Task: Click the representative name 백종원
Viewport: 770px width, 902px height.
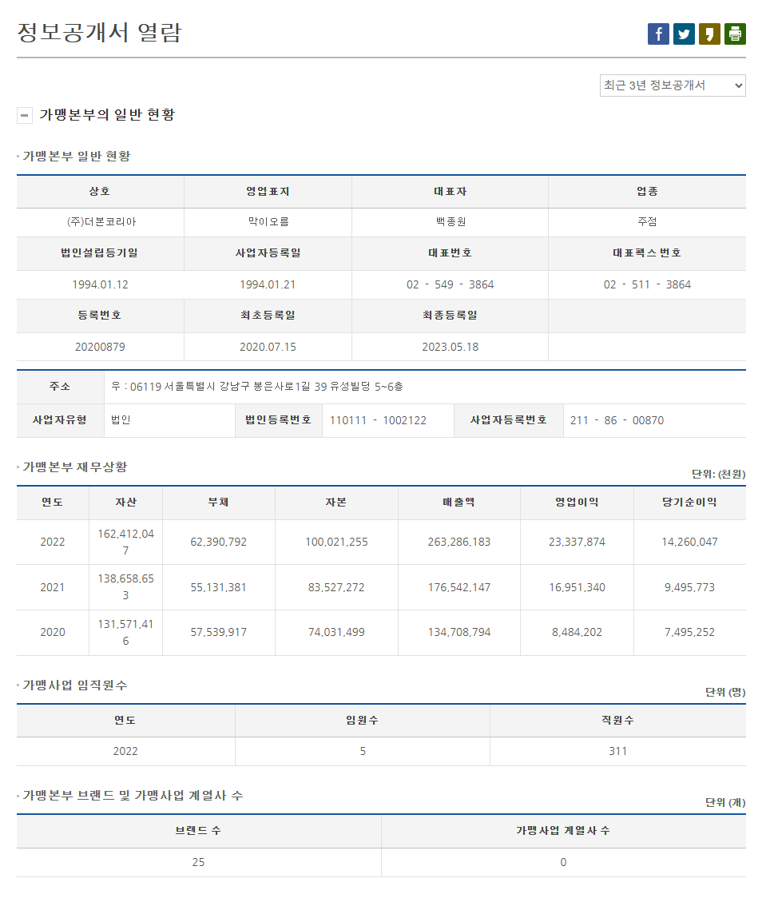Action: [450, 222]
